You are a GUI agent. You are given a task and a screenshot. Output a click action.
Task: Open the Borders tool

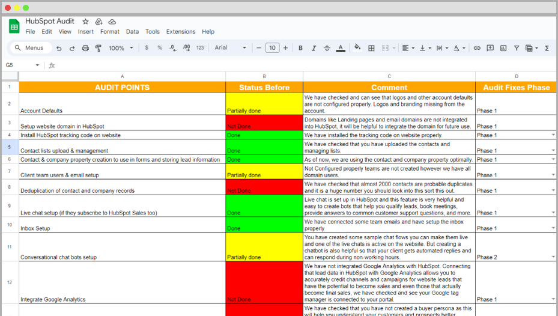click(371, 48)
